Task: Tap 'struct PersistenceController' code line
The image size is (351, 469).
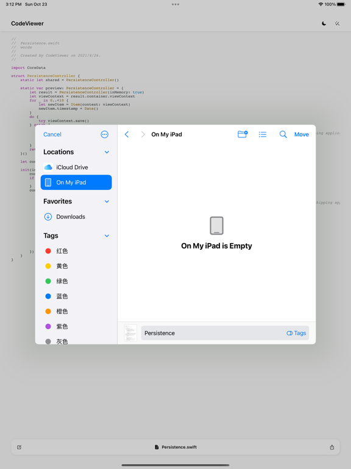Action: [x=45, y=76]
